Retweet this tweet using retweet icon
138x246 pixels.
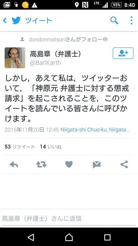[41, 165]
